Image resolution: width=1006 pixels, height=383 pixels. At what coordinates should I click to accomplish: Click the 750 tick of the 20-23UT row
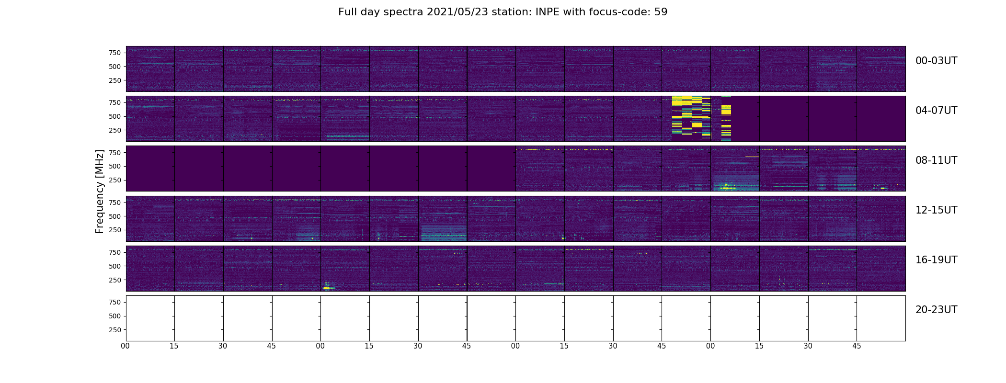[115, 302]
